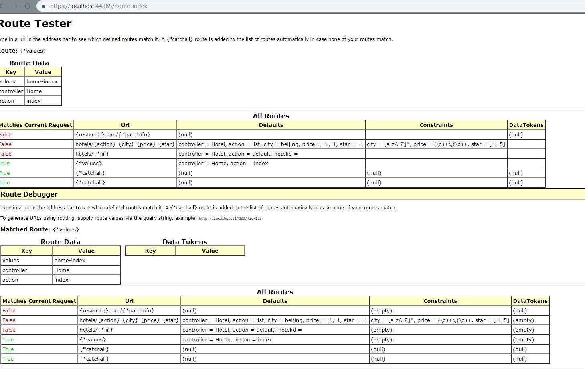This screenshot has width=585, height=373.
Task: Click the "Route Debugger" section heading
Action: (x=29, y=194)
